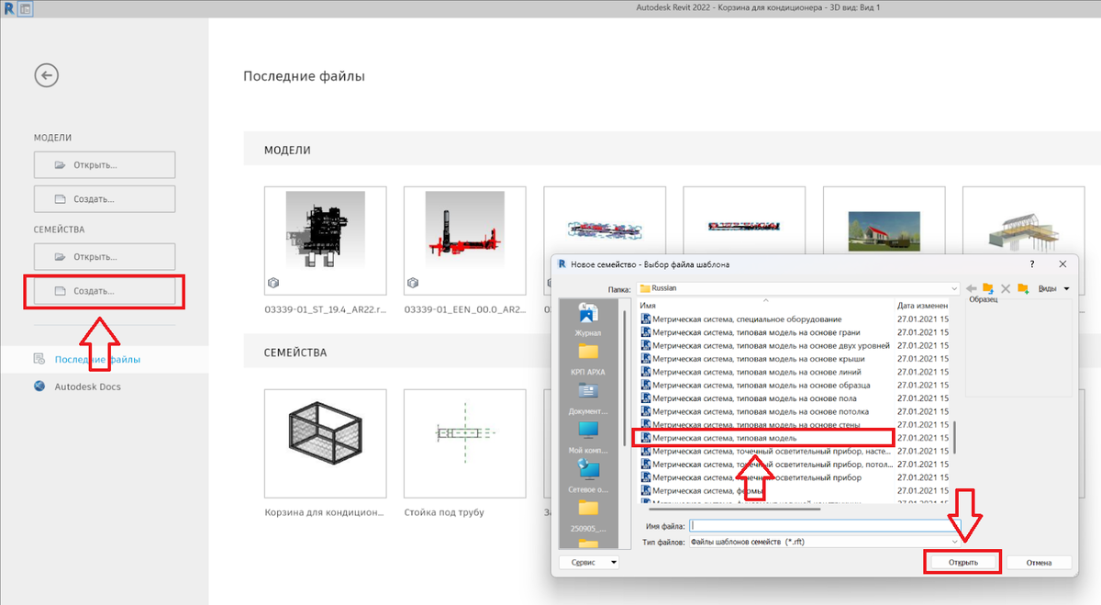Click the up one level folder icon
The height and width of the screenshot is (605, 1101).
(x=988, y=288)
